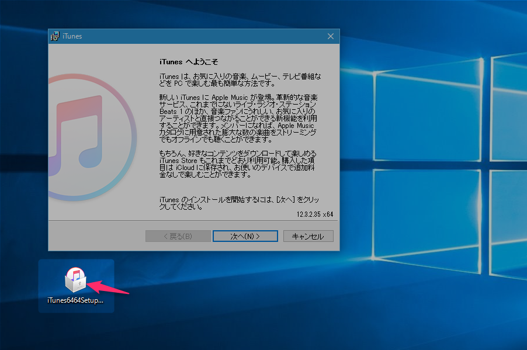Screen dimensions: 527x350
Task: Click the disabled < 戻る(B) button
Action: pyautogui.click(x=178, y=237)
